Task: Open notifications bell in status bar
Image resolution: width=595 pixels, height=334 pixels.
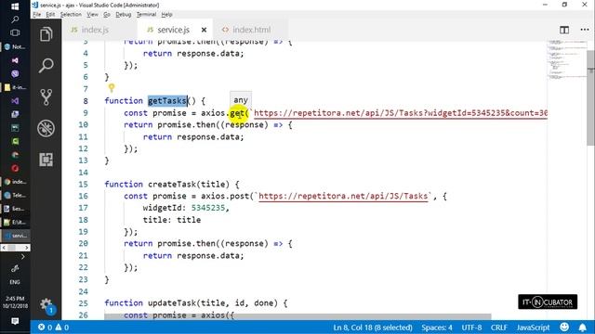Action: point(583,328)
